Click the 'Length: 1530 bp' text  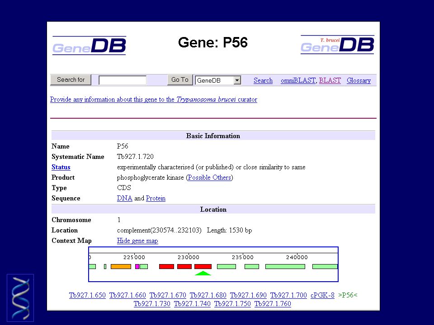[x=230, y=230]
